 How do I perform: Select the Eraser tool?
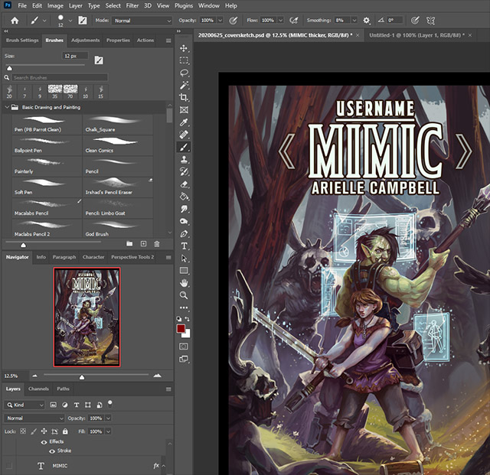coord(184,184)
